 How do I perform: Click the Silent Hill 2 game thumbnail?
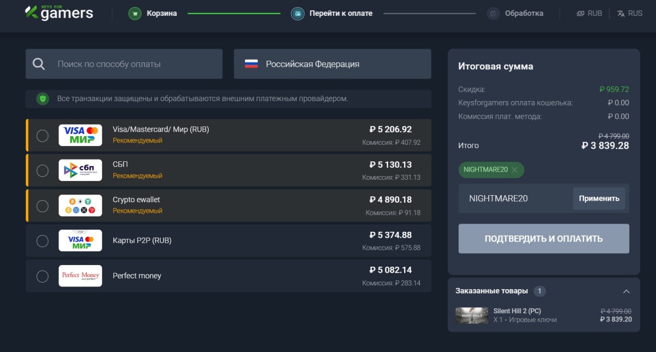click(472, 315)
